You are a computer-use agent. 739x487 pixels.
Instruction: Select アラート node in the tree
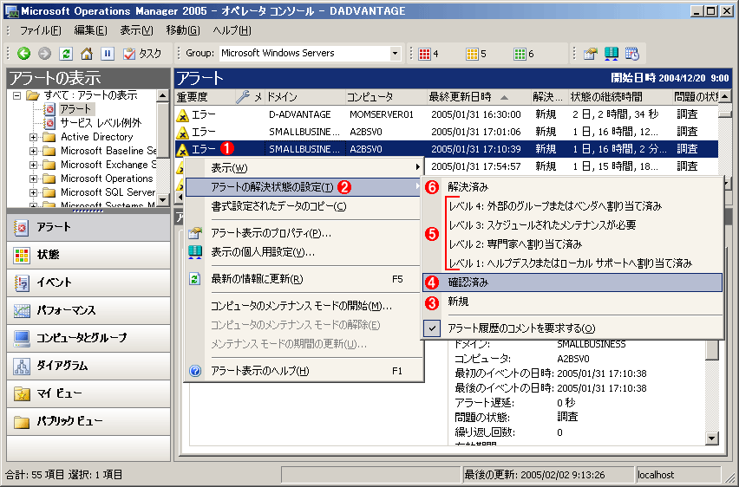pyautogui.click(x=75, y=109)
